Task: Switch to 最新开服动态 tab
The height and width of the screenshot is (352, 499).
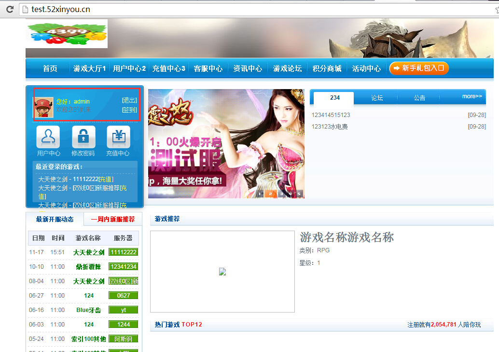Action: 55,219
